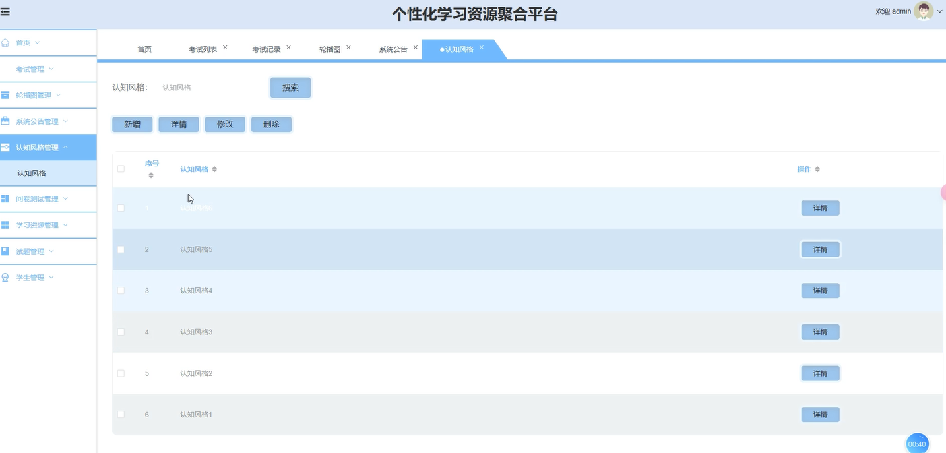Click the 修改 edit button
This screenshot has height=453, width=946.
coord(225,124)
